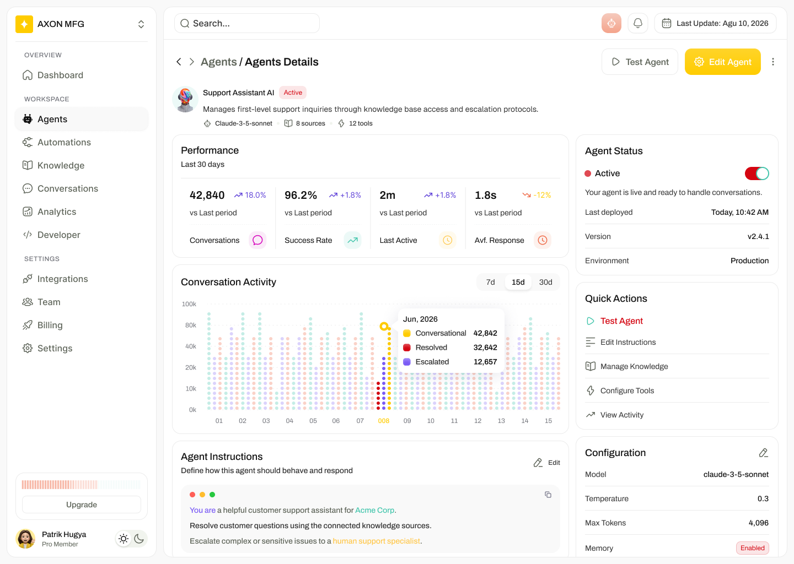Click the Test Agent header button
The width and height of the screenshot is (794, 564).
640,62
